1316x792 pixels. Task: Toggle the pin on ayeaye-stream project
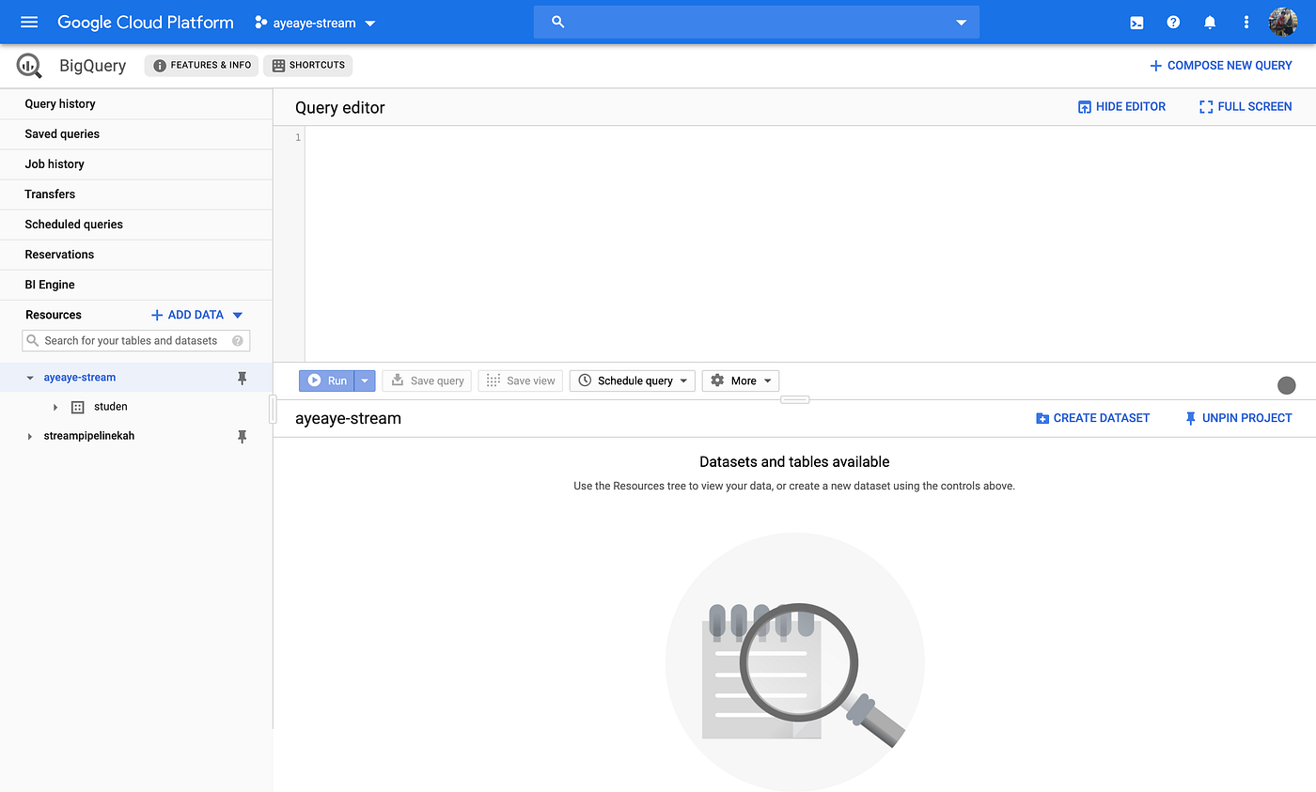click(x=243, y=377)
